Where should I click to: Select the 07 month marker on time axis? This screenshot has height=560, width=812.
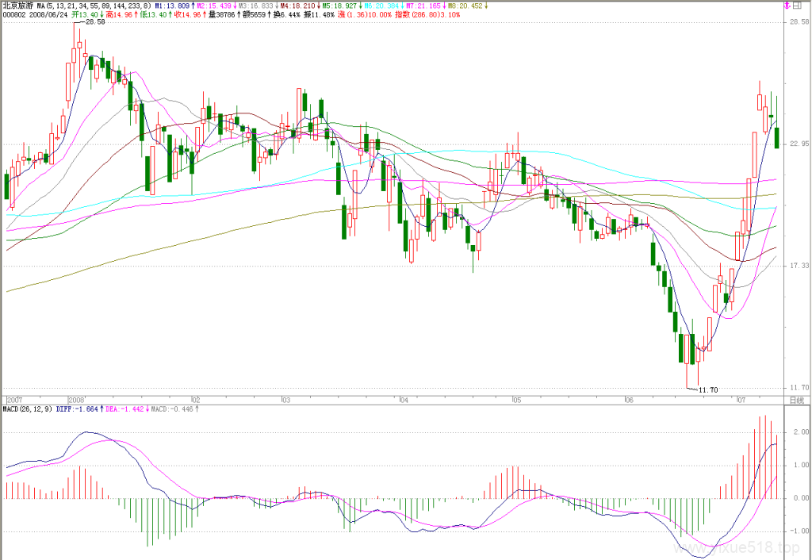point(741,400)
